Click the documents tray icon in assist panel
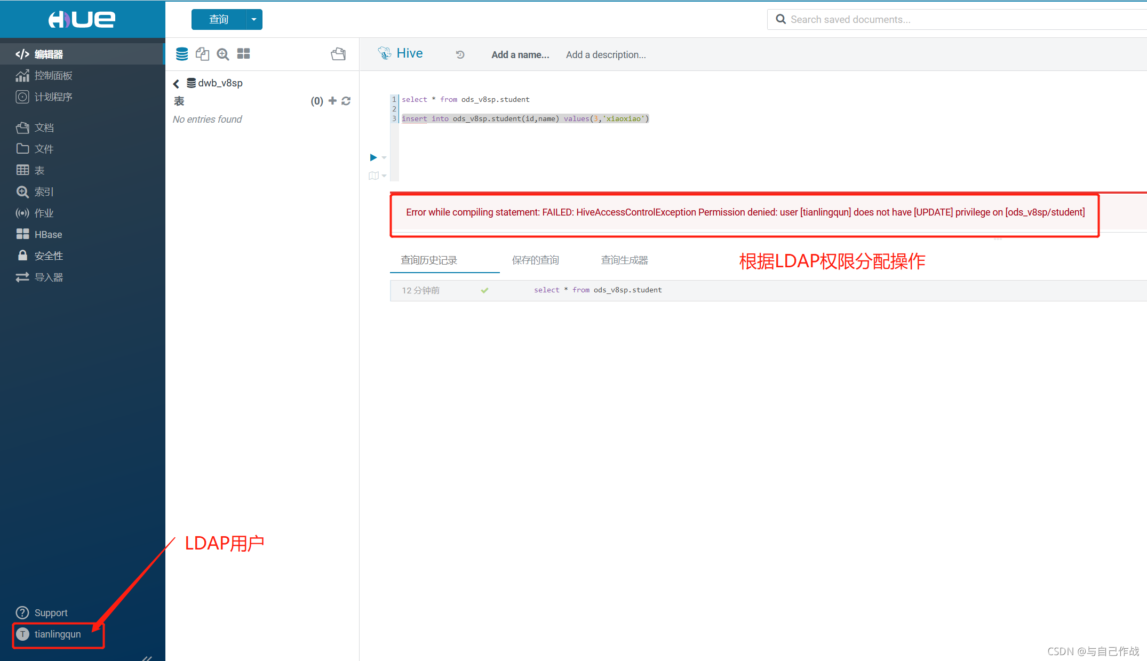 pyautogui.click(x=338, y=54)
